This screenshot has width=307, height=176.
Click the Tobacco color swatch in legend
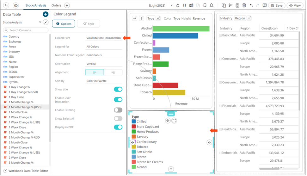pos(134,147)
